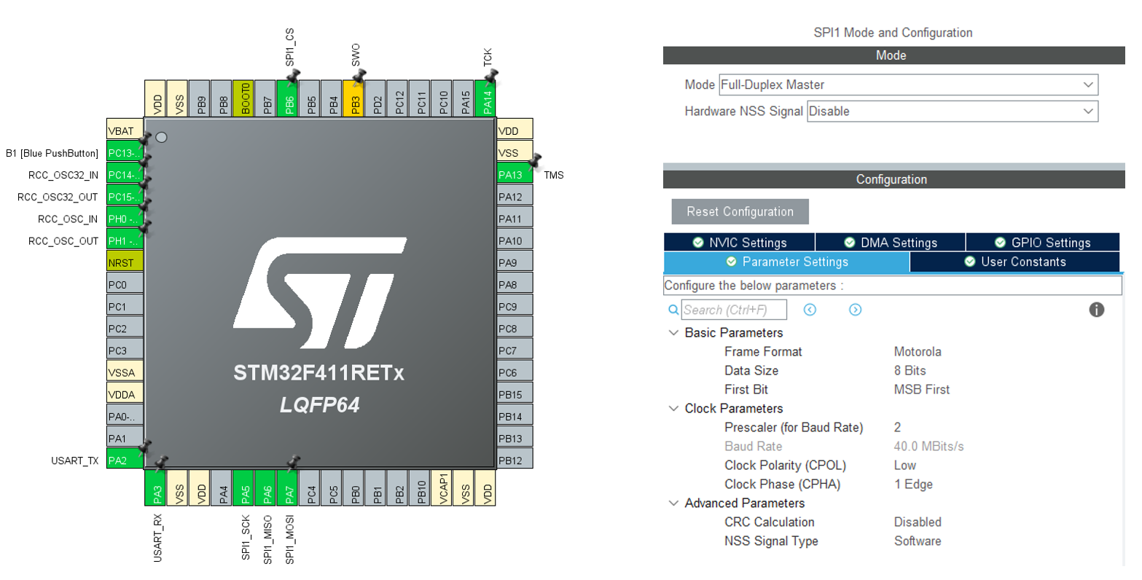Click the Reset Configuration button
Image resolution: width=1142 pixels, height=580 pixels.
740,212
